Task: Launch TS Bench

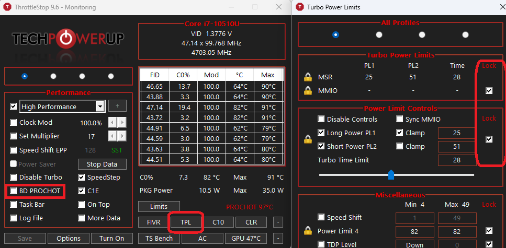Action: click(159, 238)
